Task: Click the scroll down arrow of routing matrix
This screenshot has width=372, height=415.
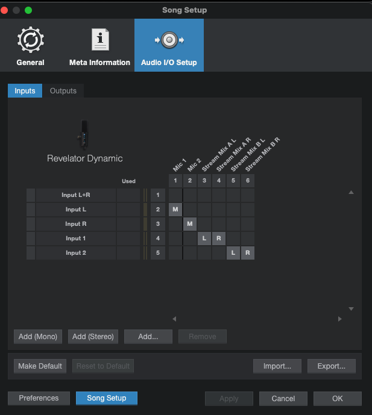Action: 351,309
